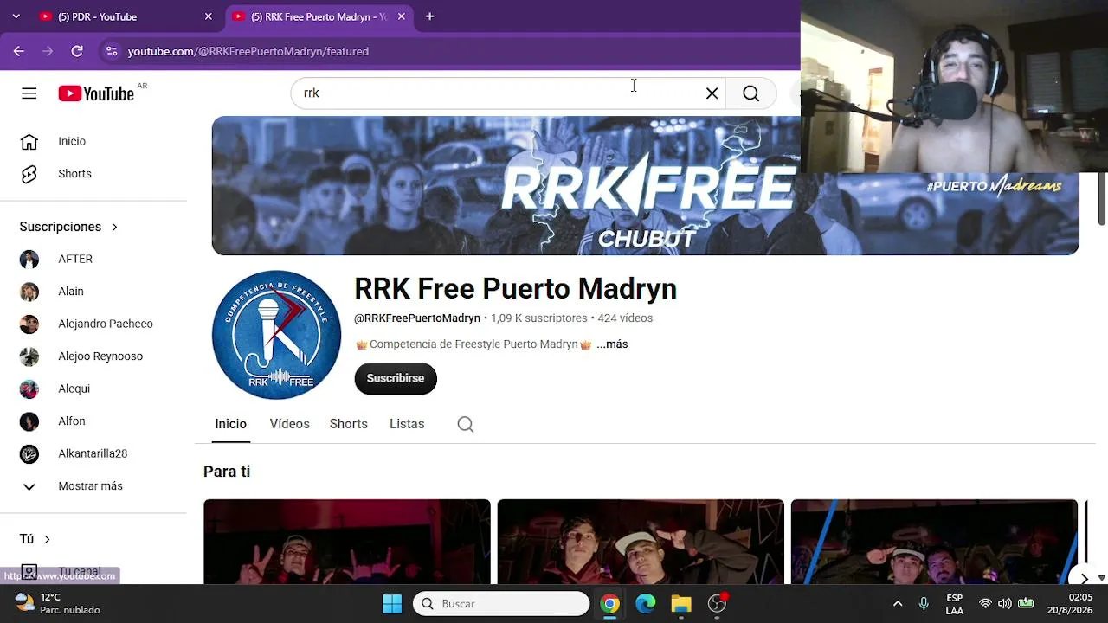Go back using the browser back arrow
1108x623 pixels.
[x=19, y=51]
